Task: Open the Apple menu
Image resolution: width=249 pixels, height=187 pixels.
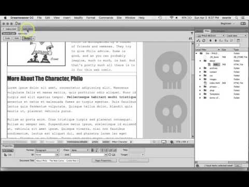Action: point(5,18)
